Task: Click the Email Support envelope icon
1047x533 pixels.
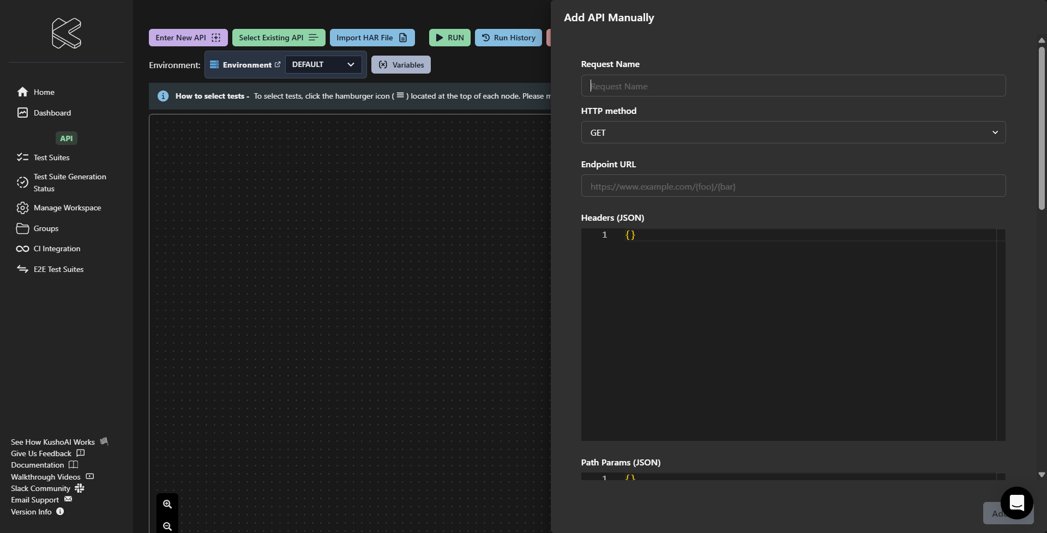Action: [68, 499]
